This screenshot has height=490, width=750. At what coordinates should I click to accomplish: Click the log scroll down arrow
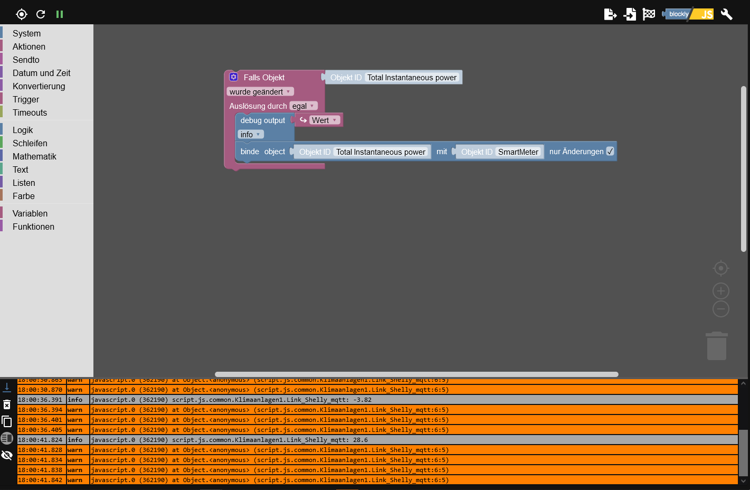(x=743, y=481)
